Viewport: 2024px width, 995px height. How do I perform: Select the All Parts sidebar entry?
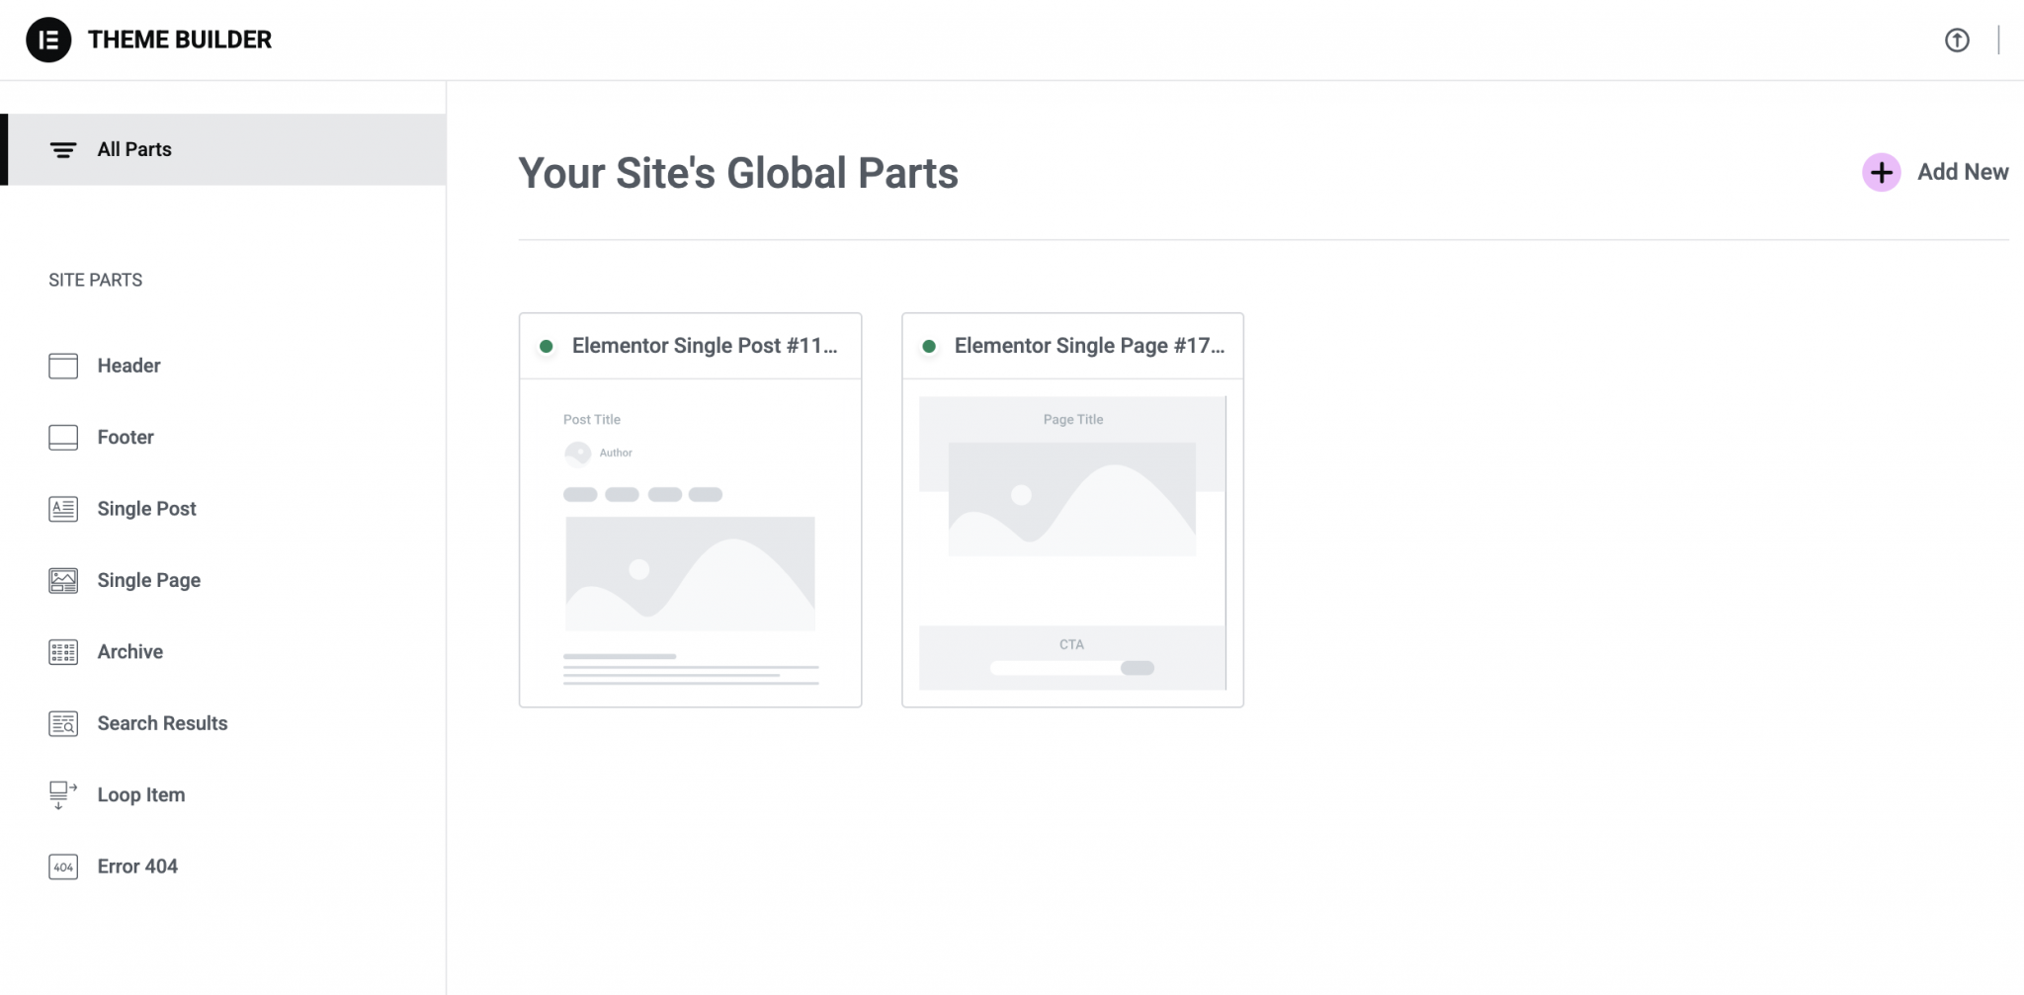(x=133, y=149)
